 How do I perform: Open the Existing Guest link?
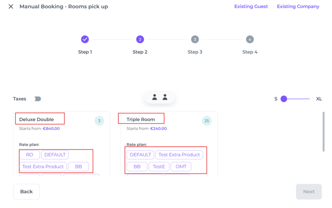pos(251,6)
